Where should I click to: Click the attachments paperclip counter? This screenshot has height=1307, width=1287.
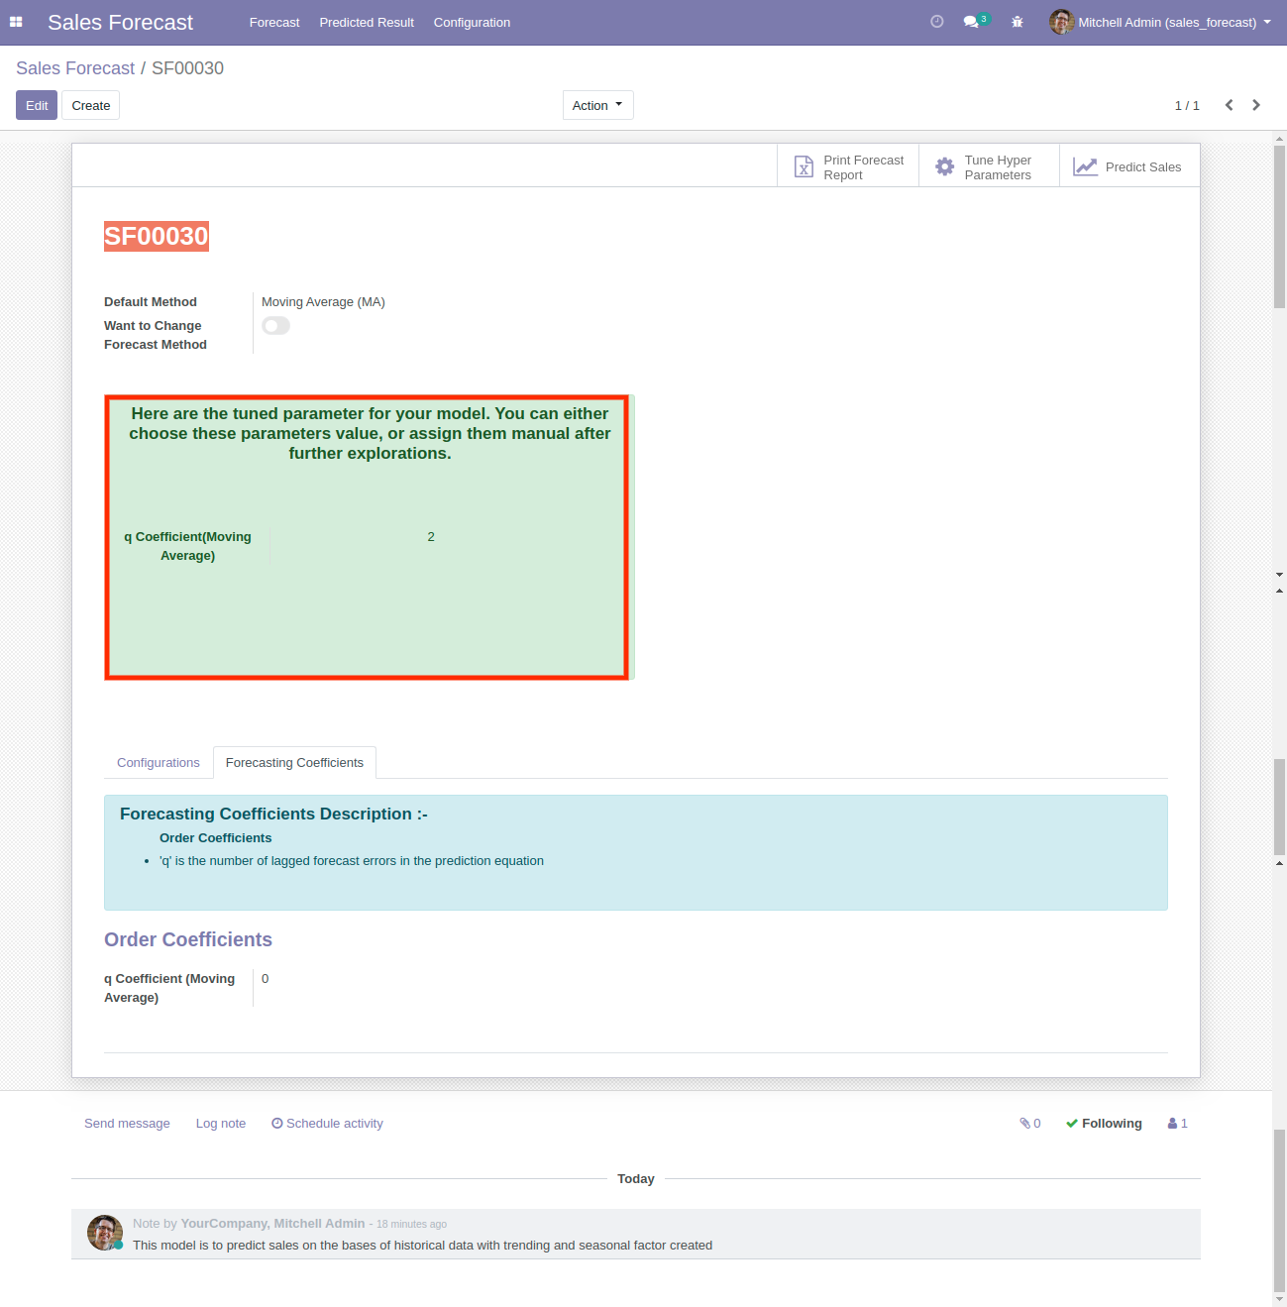tap(1030, 1123)
